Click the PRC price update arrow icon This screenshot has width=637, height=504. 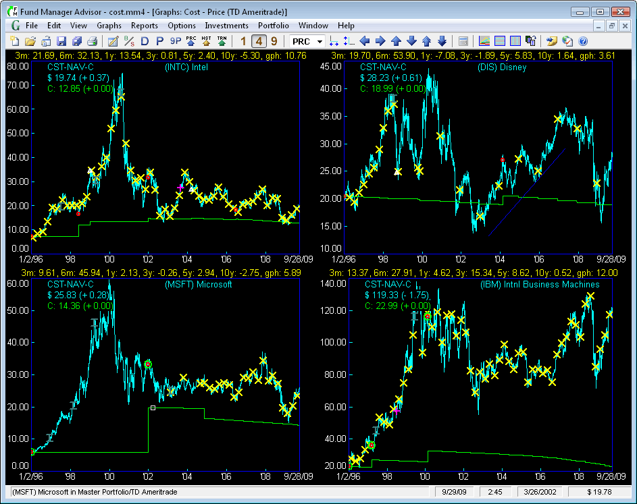tap(191, 41)
